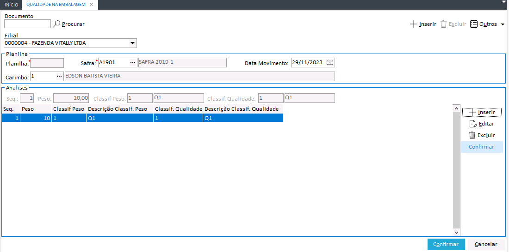The width and height of the screenshot is (509, 252).
Task: Click the plus icon of Analises Inserir
Action: click(473, 113)
